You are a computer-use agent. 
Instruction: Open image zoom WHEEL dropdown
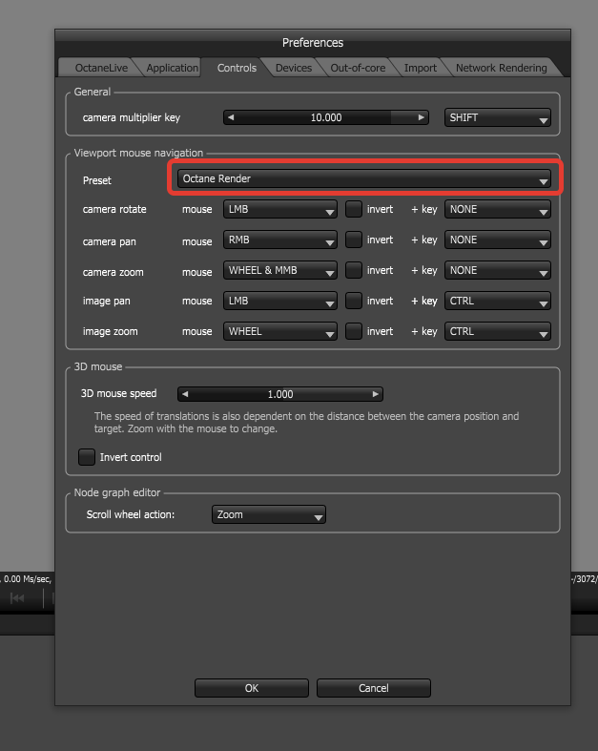pos(280,331)
